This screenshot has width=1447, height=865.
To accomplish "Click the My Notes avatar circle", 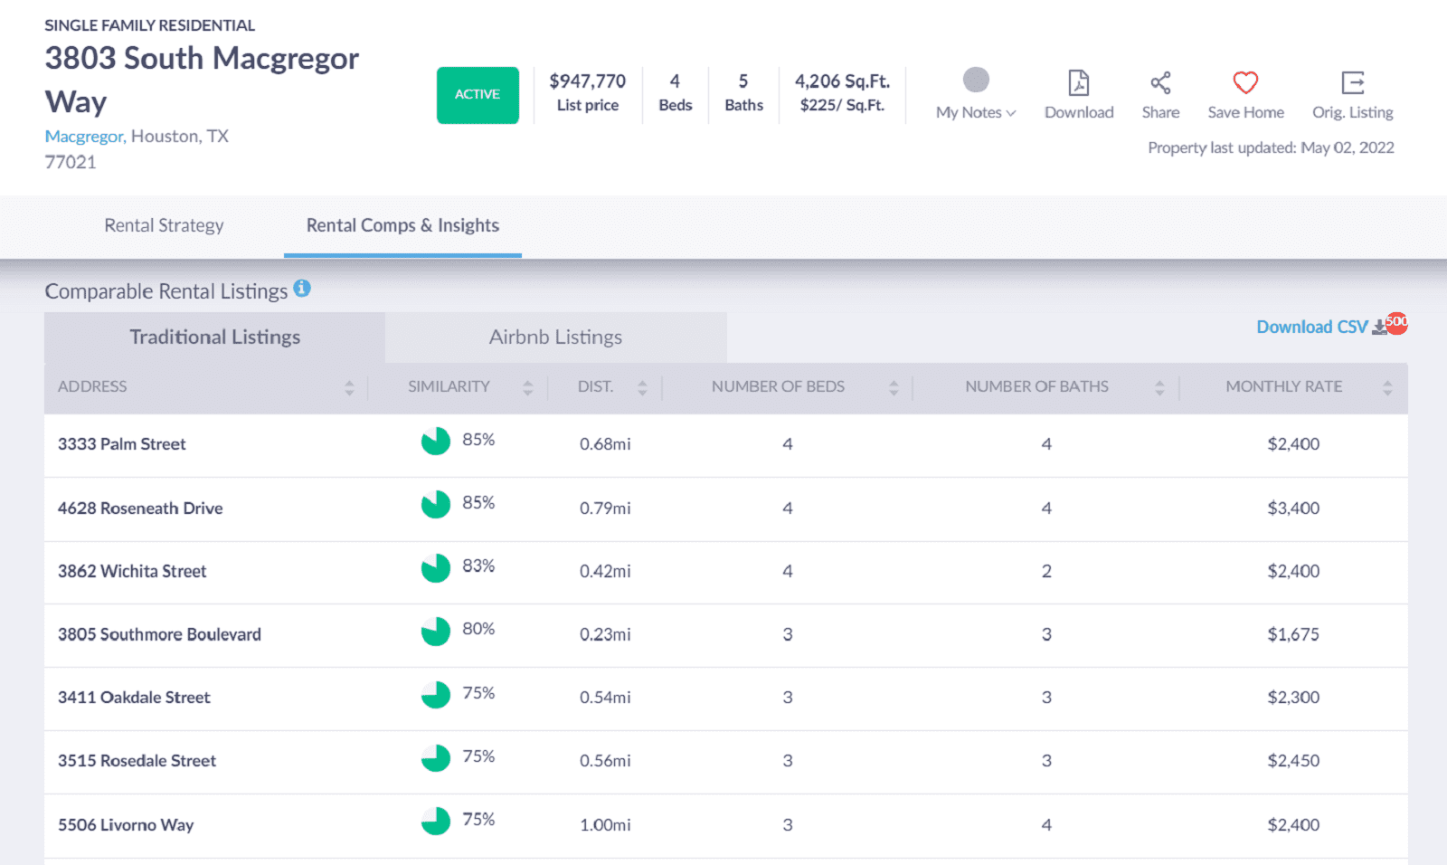I will pos(976,80).
